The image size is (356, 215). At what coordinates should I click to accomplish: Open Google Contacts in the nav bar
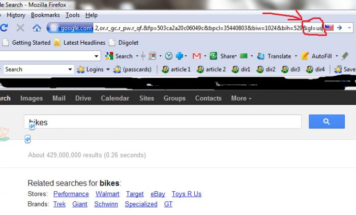[208, 98]
